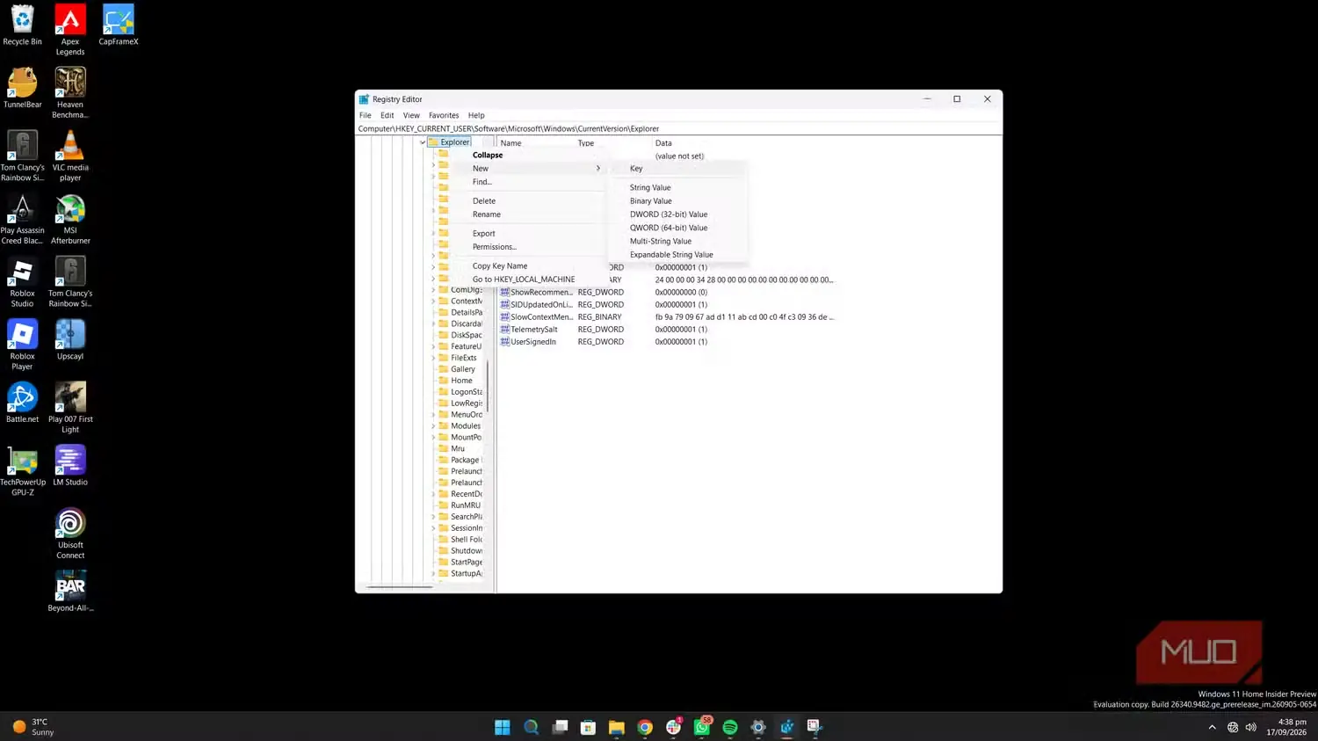The image size is (1318, 741).
Task: Open the TunnelBear desktop shortcut
Action: (x=22, y=88)
